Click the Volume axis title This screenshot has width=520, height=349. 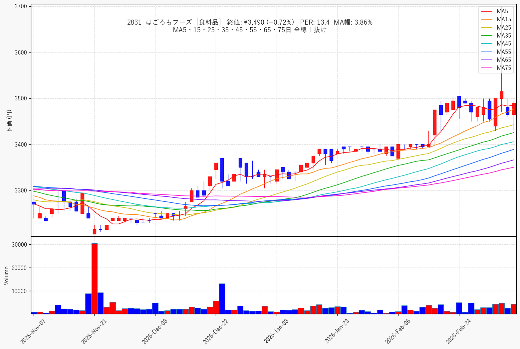coord(7,276)
